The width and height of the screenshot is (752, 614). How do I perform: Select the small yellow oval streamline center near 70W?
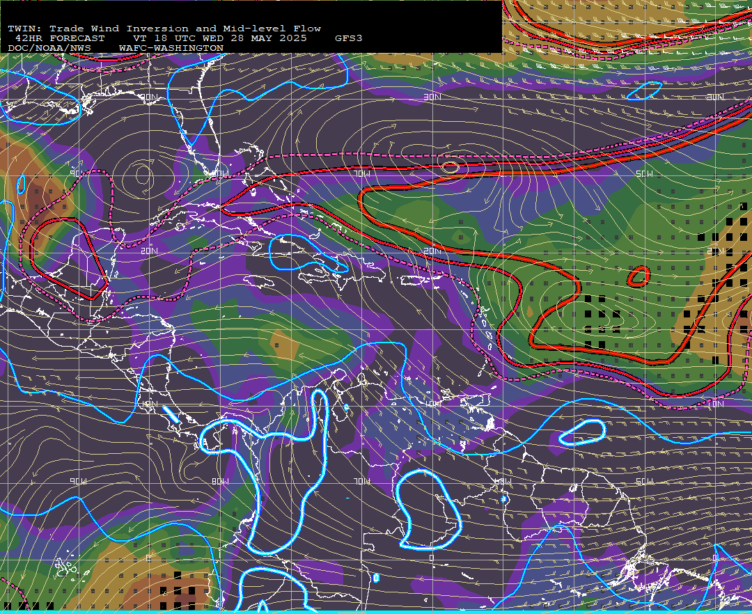coord(450,167)
